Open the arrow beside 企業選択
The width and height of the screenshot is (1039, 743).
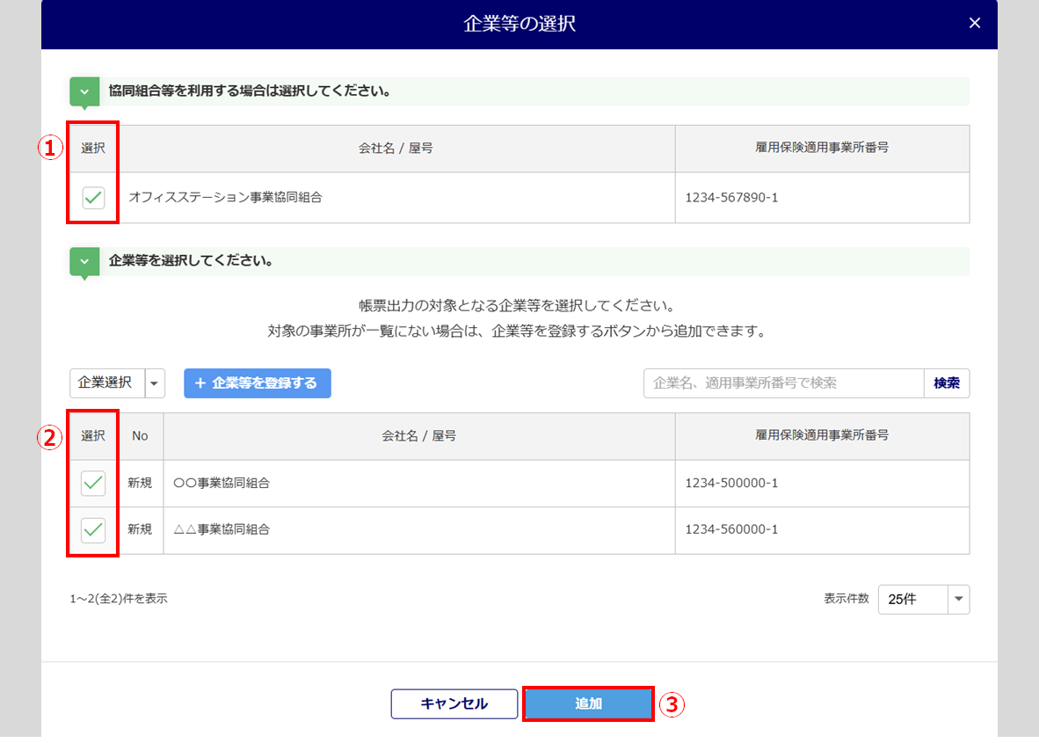[155, 383]
